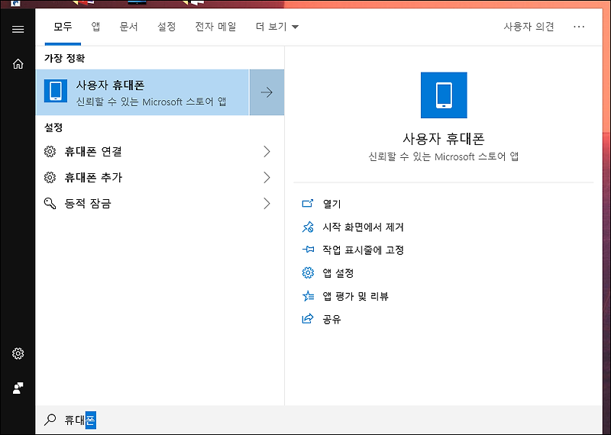611x435 pixels.
Task: Switch to the 전자 메일 tab
Action: coord(215,27)
